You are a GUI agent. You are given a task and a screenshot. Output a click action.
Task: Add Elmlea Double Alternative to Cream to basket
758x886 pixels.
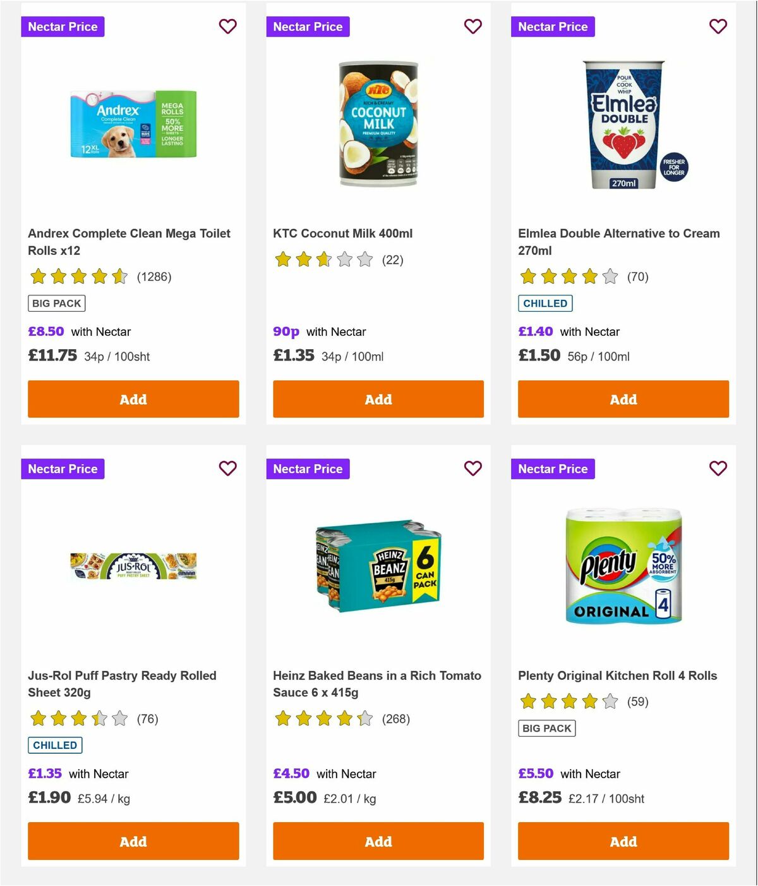[623, 399]
